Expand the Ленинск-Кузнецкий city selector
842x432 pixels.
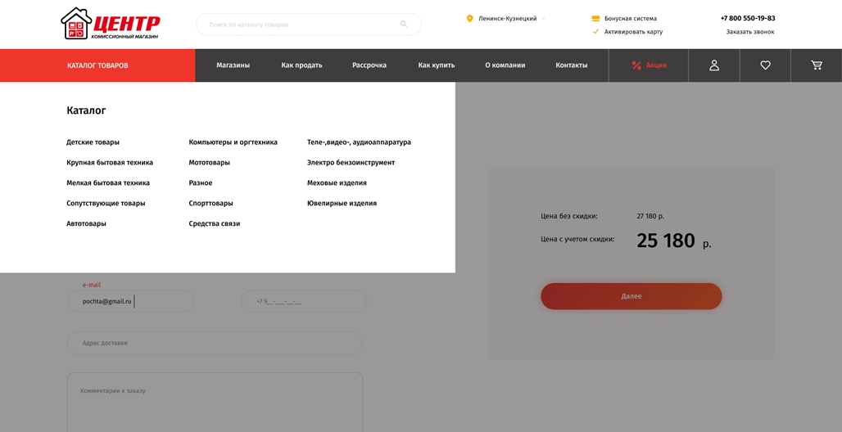508,18
